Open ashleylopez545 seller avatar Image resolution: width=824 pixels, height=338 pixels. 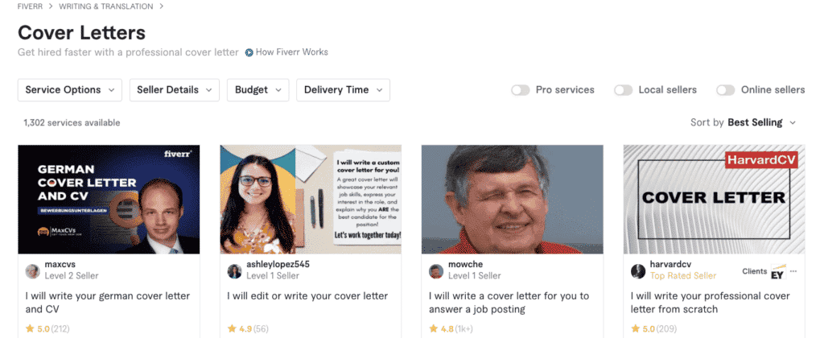[234, 271]
